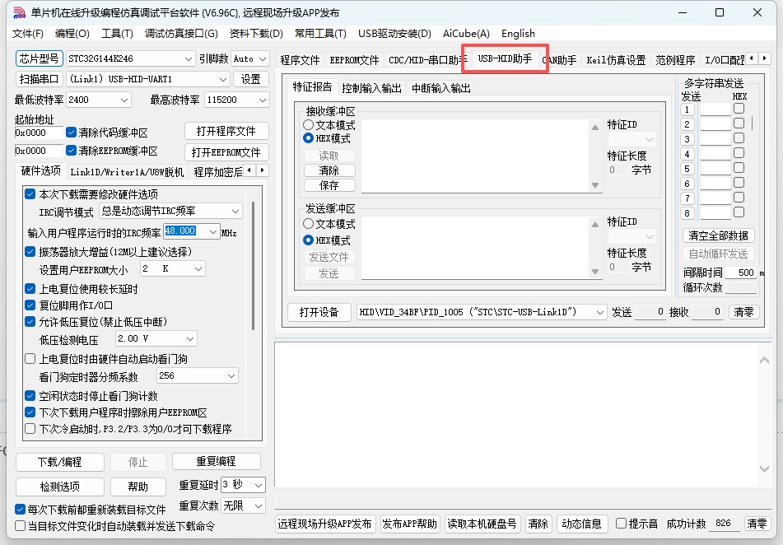This screenshot has height=545, width=783.
Task: Enable hardware watchdog on power-up reset
Action: pyautogui.click(x=30, y=359)
